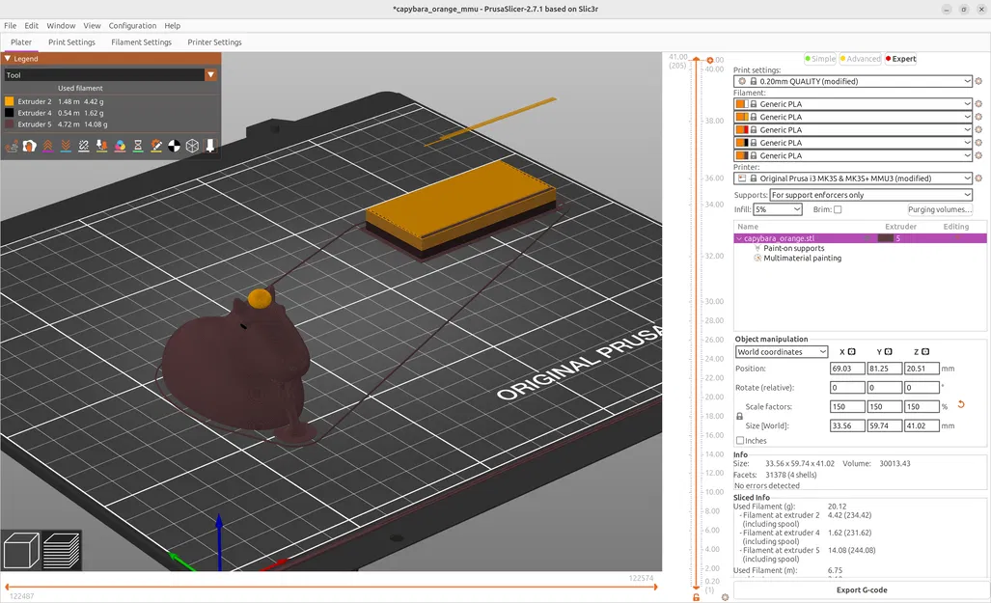Open the Supports dropdown
Image resolution: width=991 pixels, height=603 pixels.
click(x=870, y=195)
